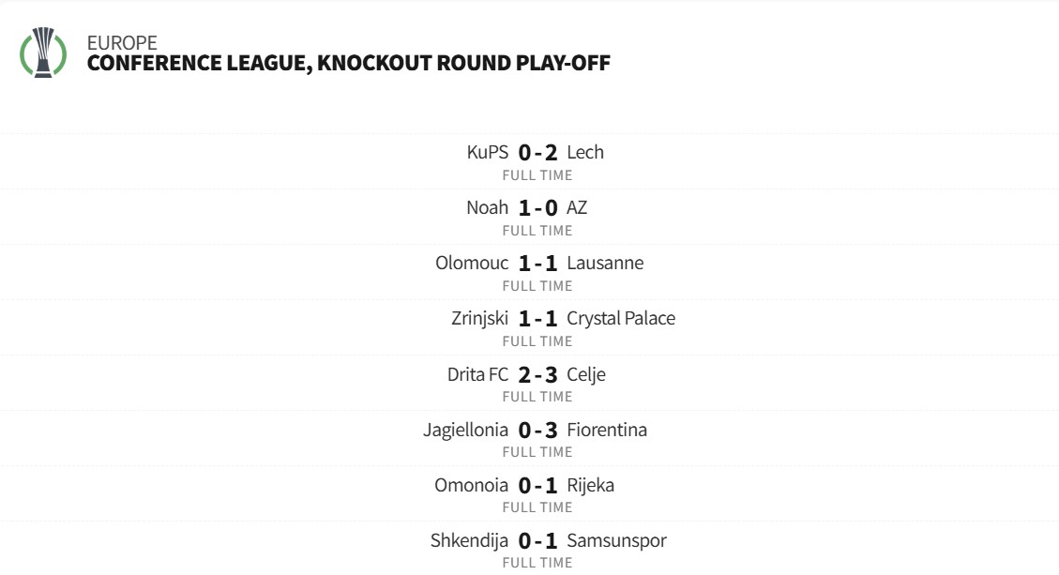Screen dimensions: 1059x575
Task: Open the Conference League Knockout Round Play-off heading
Action: tap(348, 64)
